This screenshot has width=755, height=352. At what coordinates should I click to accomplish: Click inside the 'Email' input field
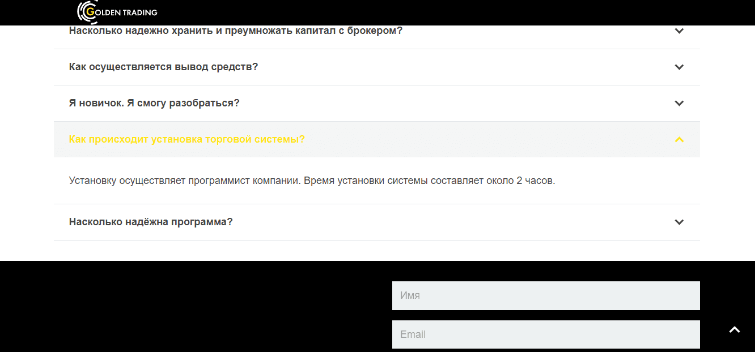pos(546,334)
